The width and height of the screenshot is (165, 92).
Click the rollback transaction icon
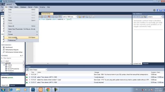point(56,17)
